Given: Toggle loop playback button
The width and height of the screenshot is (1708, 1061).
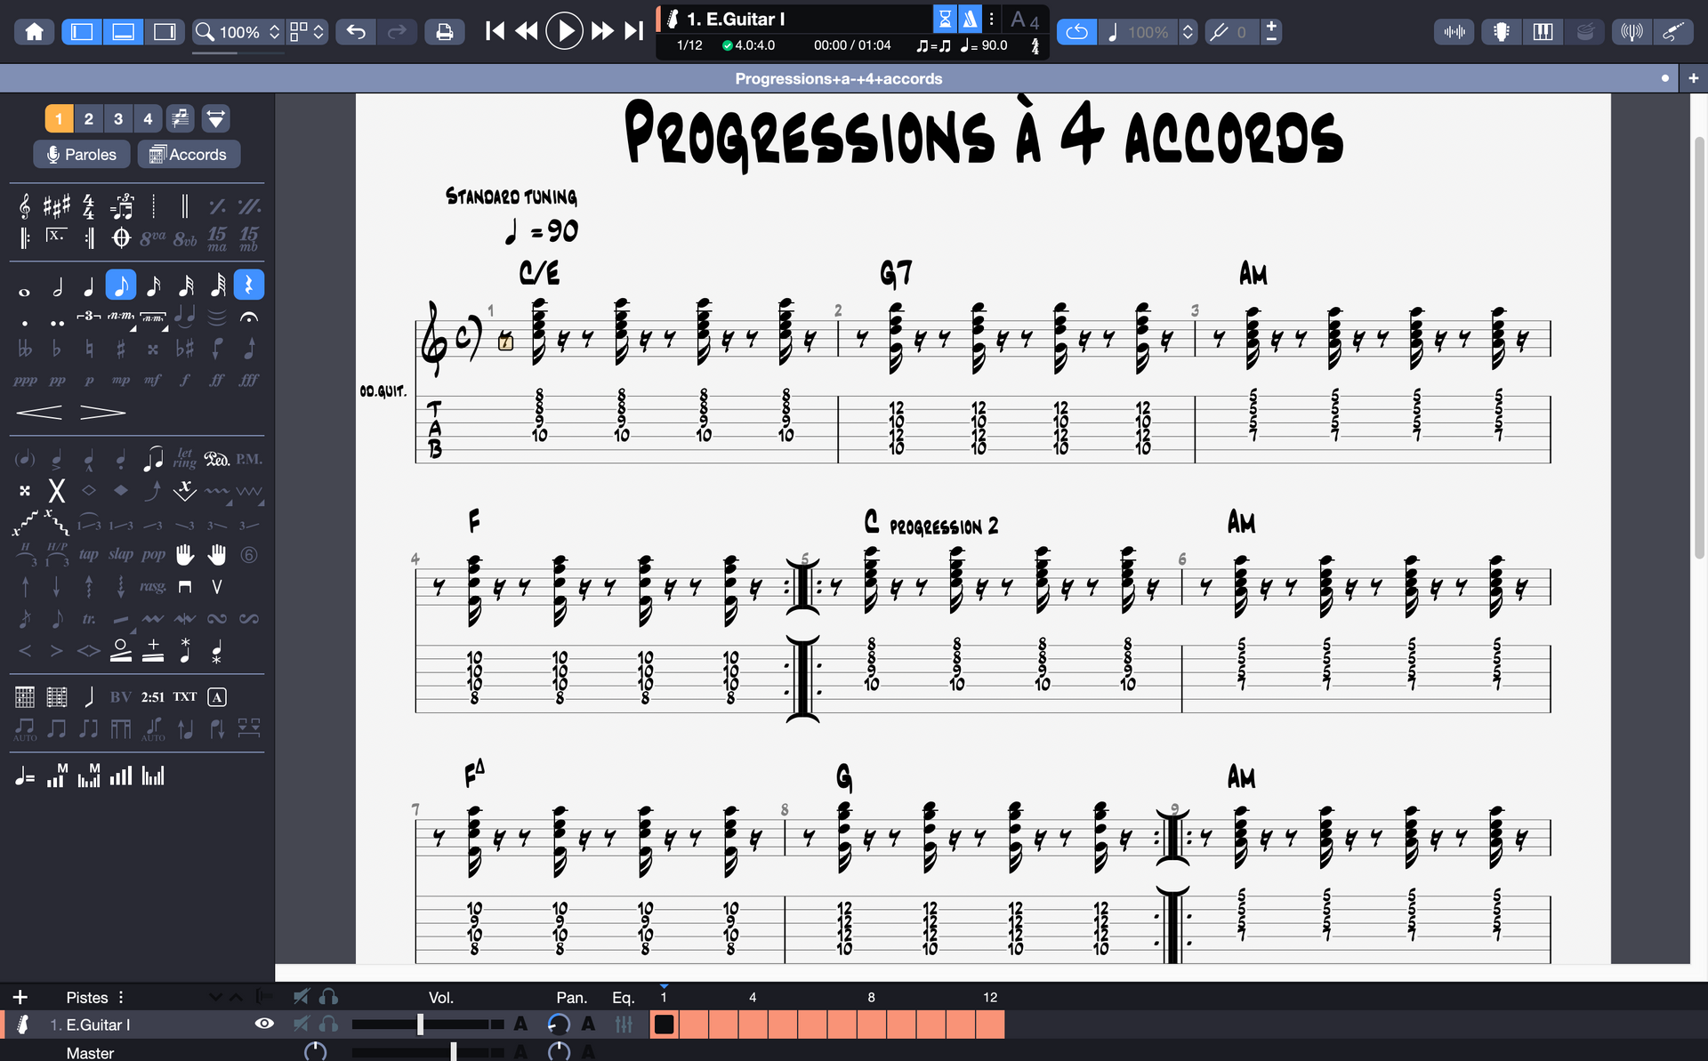Looking at the screenshot, I should (1076, 32).
